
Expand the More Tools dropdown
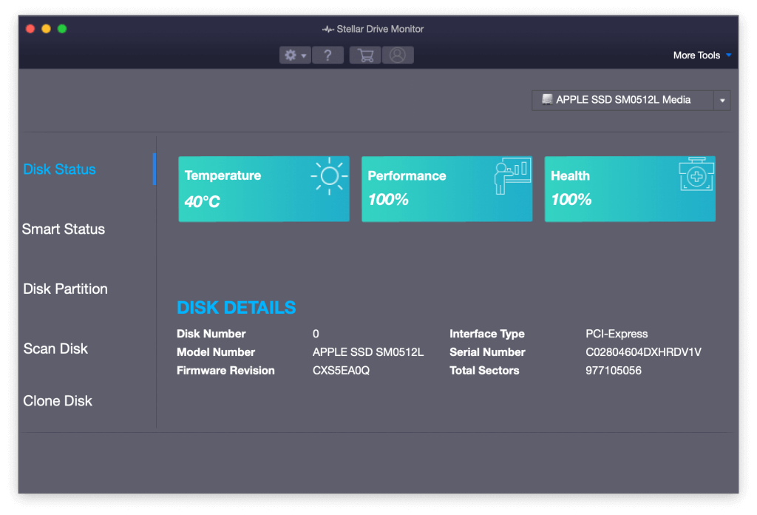point(702,55)
